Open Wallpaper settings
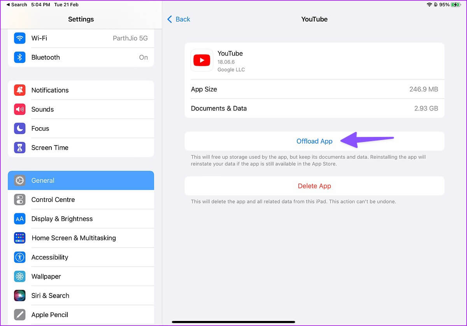This screenshot has height=326, width=467. 81,276
